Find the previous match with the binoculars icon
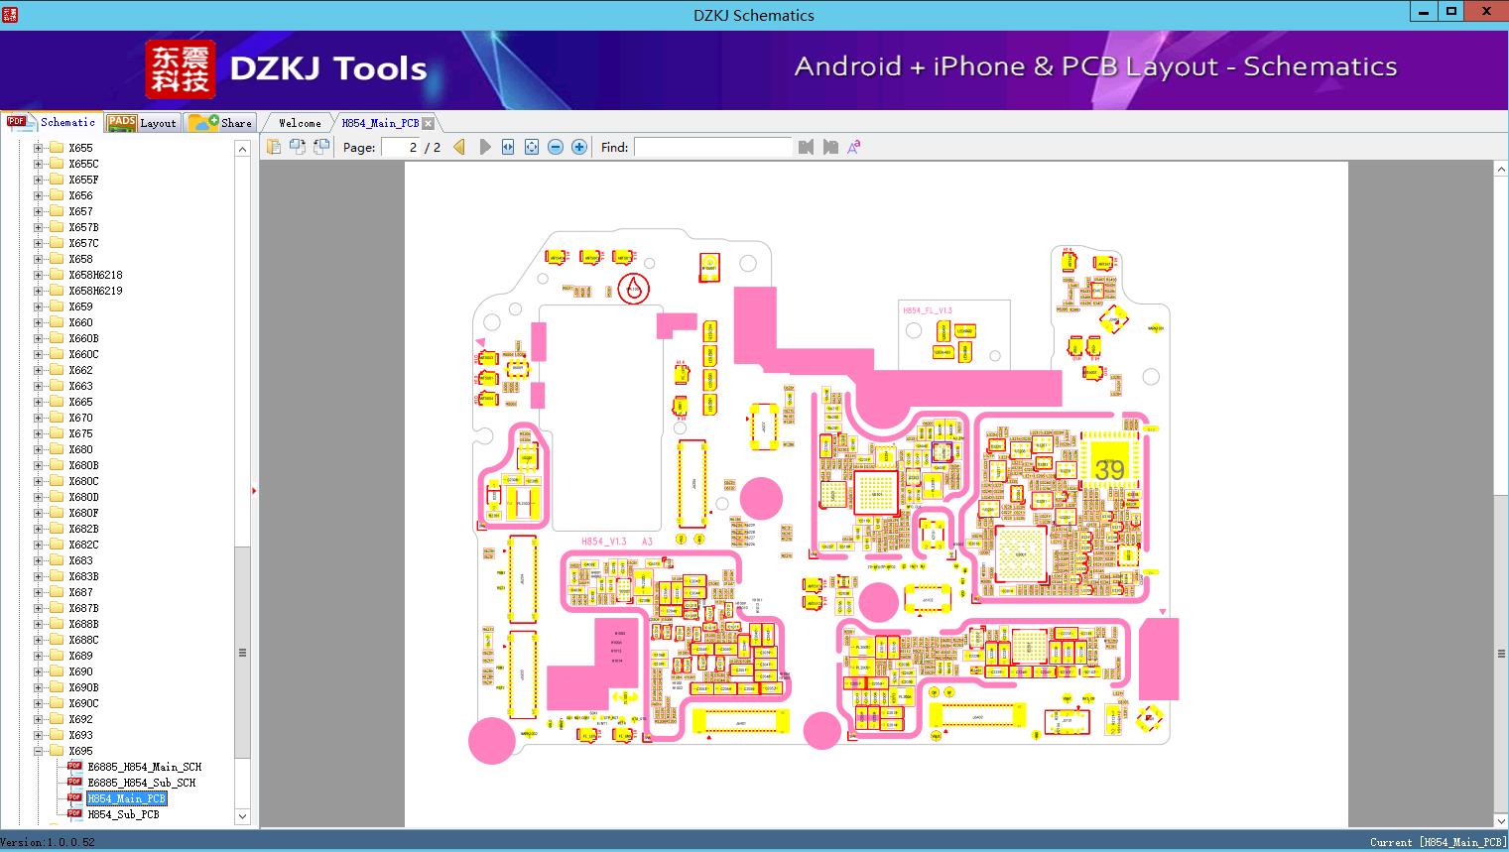Viewport: 1509px width, 852px height. tap(806, 147)
